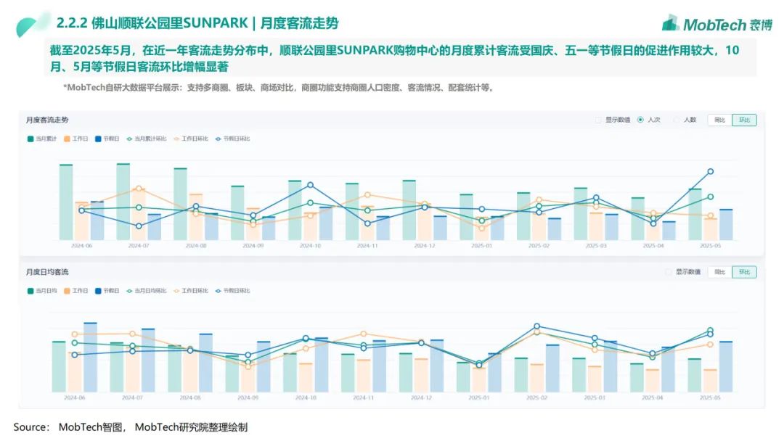Toggle the 当月日均 legend series
784x441 pixels.
(x=42, y=291)
